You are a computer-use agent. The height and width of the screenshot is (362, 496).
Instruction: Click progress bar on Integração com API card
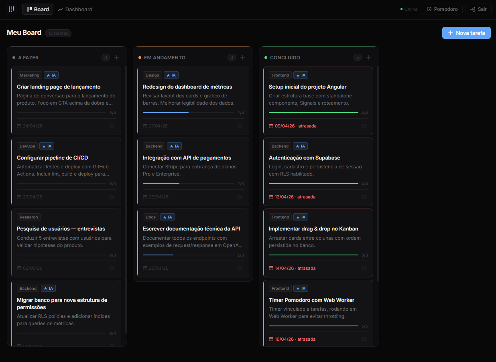tap(188, 184)
